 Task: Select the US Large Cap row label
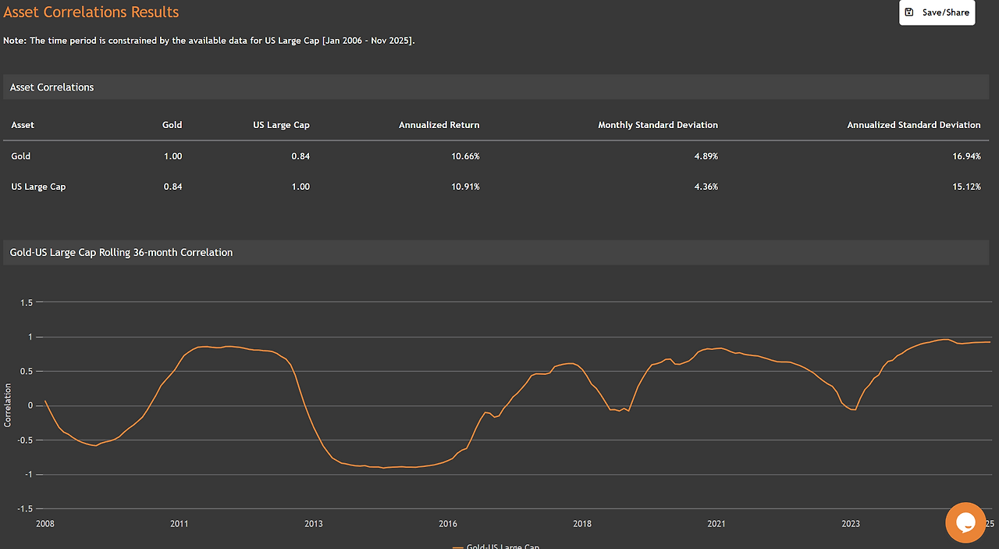(38, 187)
